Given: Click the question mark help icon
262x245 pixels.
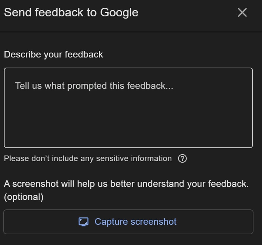Looking at the screenshot, I should [182, 159].
